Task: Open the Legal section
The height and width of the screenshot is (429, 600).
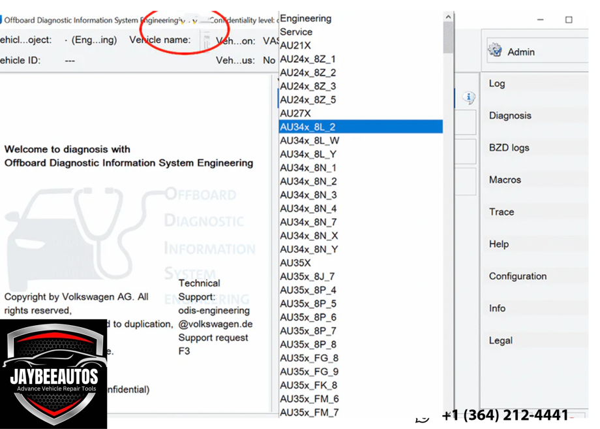Action: (500, 340)
